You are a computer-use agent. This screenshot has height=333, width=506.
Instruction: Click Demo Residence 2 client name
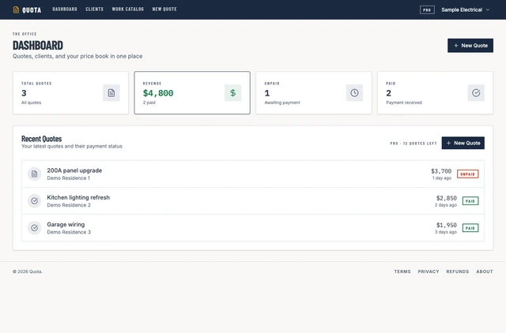click(x=69, y=205)
